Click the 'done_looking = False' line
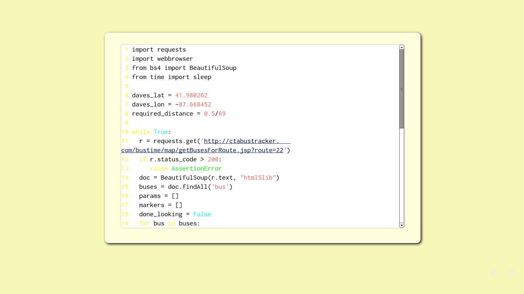524x294 pixels. (x=175, y=214)
